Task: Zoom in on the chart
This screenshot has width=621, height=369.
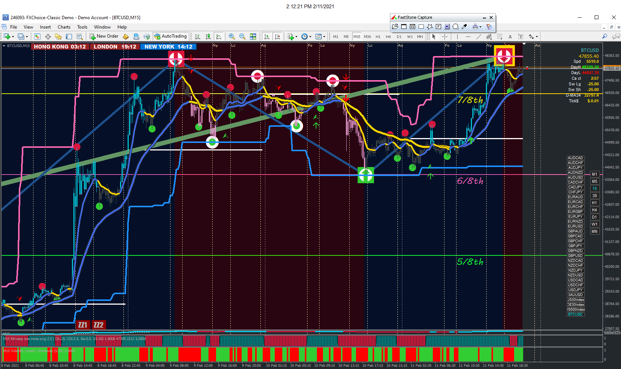Action: pyautogui.click(x=232, y=36)
